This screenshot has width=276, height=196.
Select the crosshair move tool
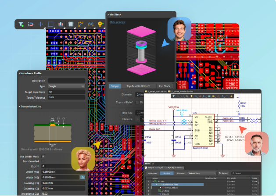(x=41, y=25)
